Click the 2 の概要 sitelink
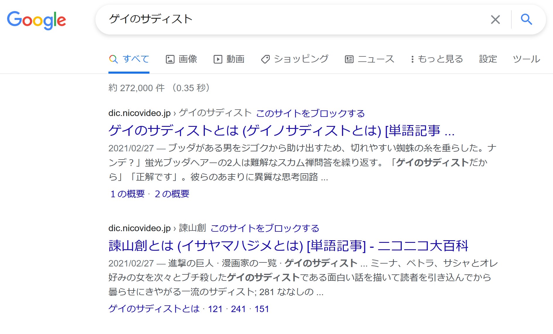Screen dimensions: 553x334 [x=172, y=194]
